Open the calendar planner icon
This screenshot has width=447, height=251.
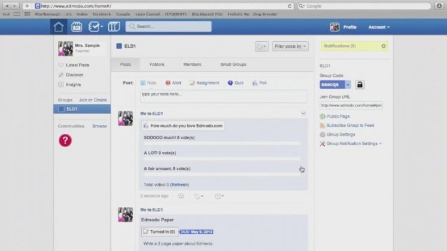(77, 27)
